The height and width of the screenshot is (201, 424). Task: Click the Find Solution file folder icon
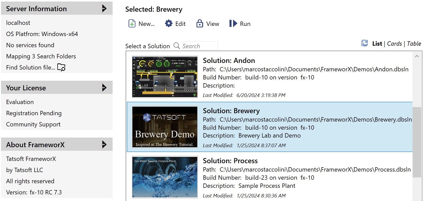(x=61, y=67)
